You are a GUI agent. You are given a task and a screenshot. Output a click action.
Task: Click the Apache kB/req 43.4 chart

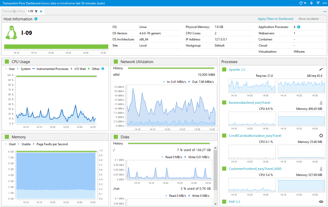coord(301,86)
